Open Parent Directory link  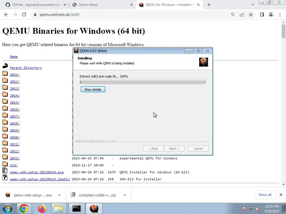coord(26,68)
